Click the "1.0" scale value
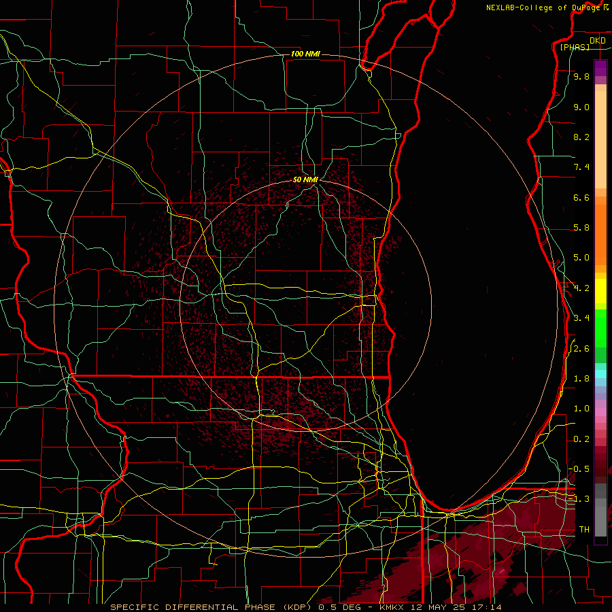The image size is (612, 612). pos(581,409)
